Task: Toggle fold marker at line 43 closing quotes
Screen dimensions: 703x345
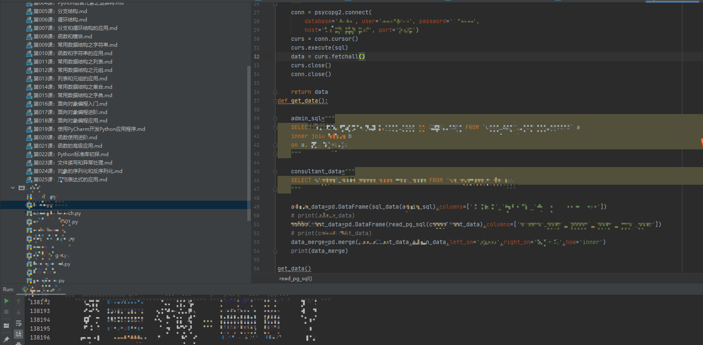Action: coord(275,154)
